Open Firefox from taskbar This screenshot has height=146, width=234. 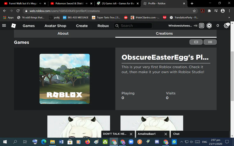pos(88,142)
